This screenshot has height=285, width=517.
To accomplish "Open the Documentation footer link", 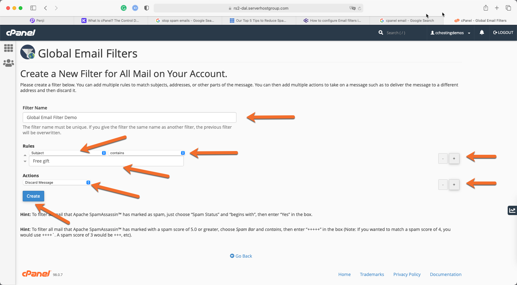I will [x=445, y=274].
